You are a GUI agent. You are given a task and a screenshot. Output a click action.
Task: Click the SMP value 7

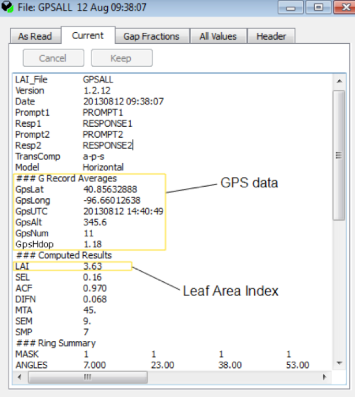point(86,332)
